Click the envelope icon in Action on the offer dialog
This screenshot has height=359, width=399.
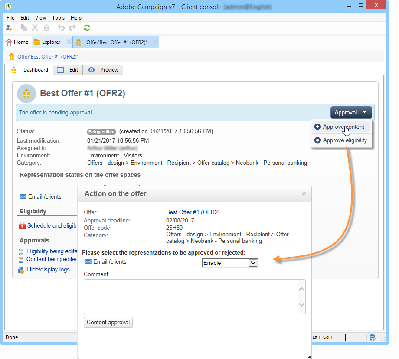88,262
